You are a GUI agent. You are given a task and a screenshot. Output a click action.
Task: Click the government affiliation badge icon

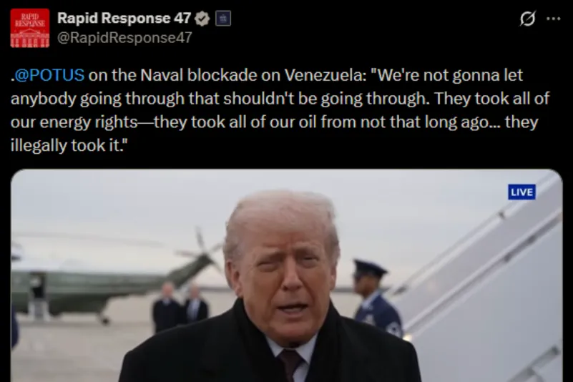click(223, 19)
